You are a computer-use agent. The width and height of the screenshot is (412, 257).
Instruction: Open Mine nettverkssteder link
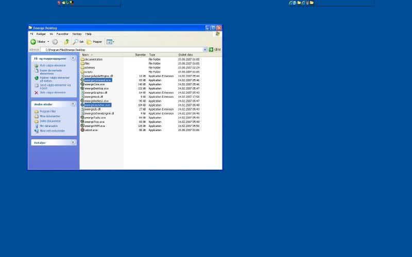point(53,131)
